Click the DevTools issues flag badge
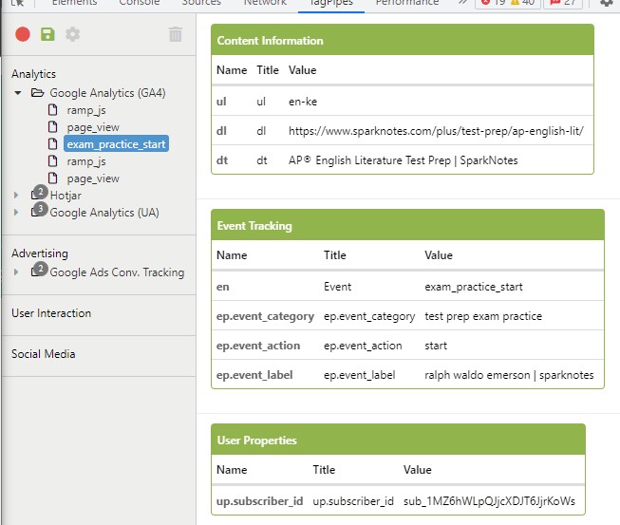620x525 pixels. (563, 3)
